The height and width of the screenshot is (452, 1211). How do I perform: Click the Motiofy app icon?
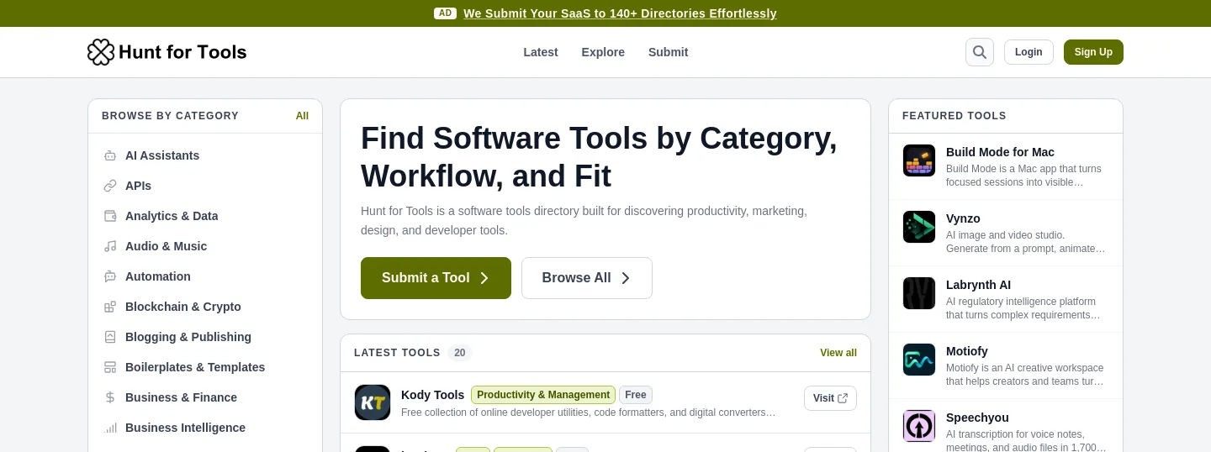pos(919,360)
